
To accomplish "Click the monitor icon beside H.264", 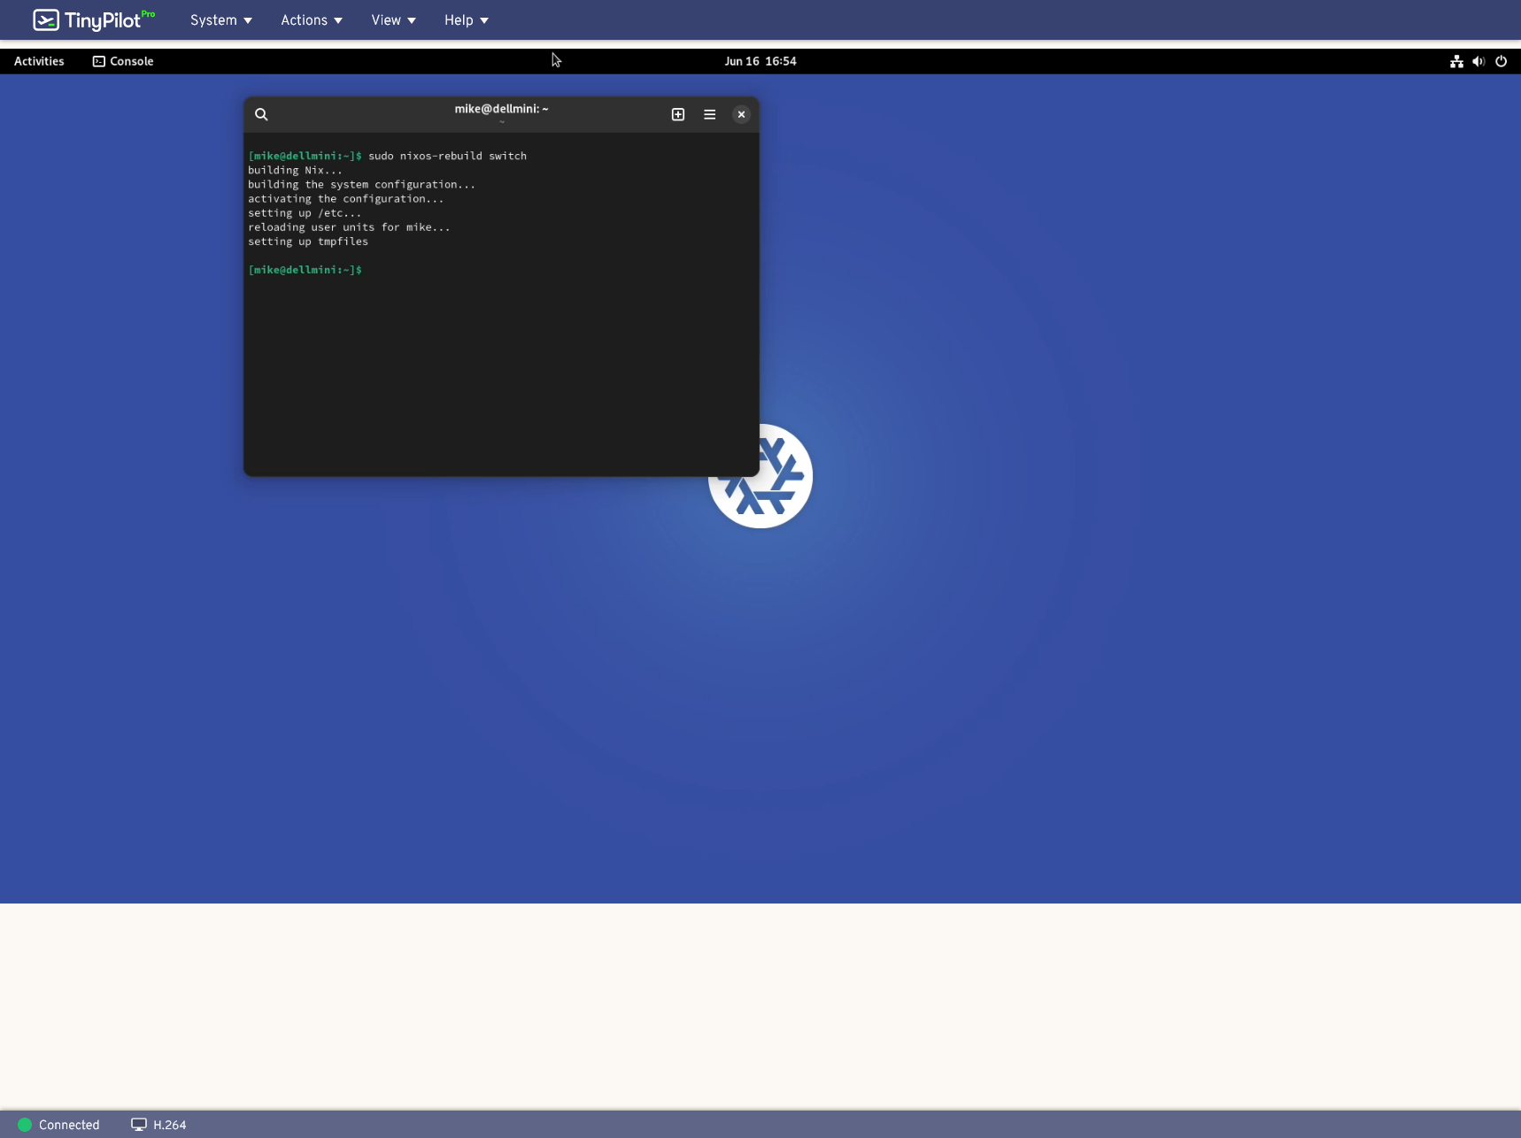I will pyautogui.click(x=139, y=1125).
